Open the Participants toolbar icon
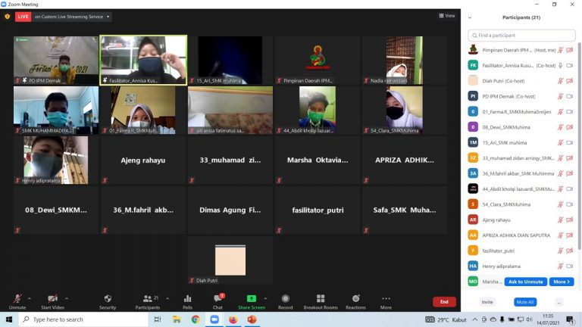The height and width of the screenshot is (327, 582). (x=147, y=298)
